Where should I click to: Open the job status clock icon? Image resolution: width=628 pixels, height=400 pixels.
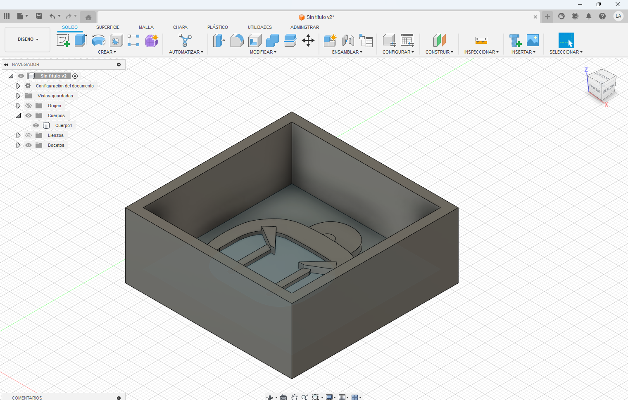pos(575,16)
